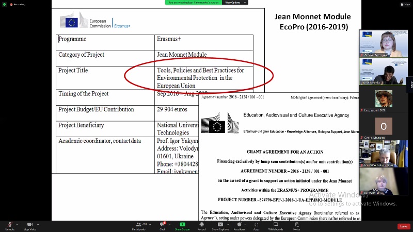The height and width of the screenshot is (232, 413).
Task: Click 'Jean Monnet Module EcoPro (2016-2019)' slide title
Action: pyautogui.click(x=313, y=22)
